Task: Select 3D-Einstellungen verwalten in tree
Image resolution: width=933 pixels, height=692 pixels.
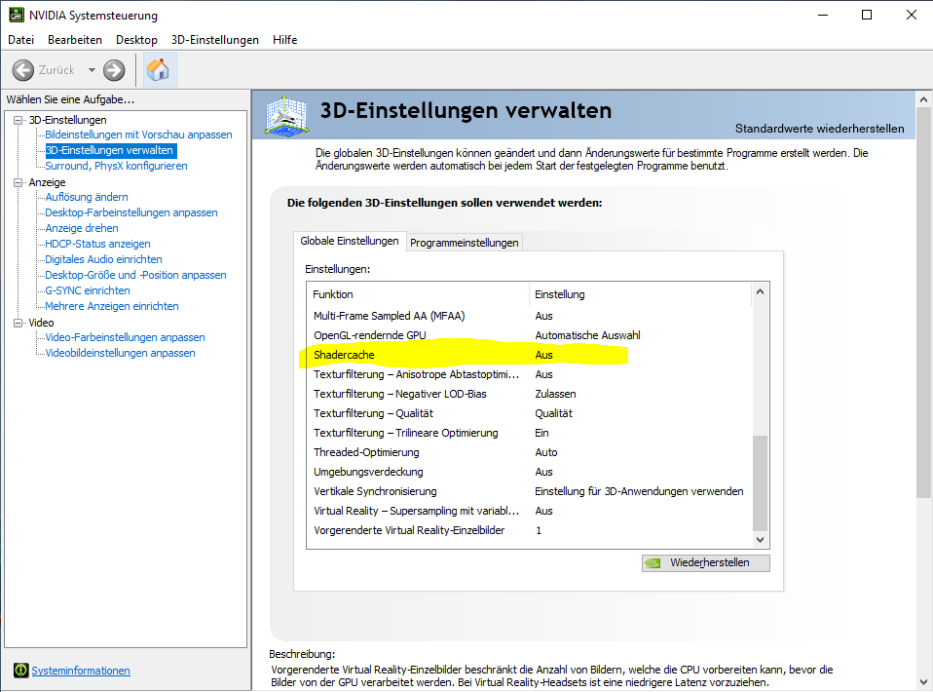Action: pos(110,150)
